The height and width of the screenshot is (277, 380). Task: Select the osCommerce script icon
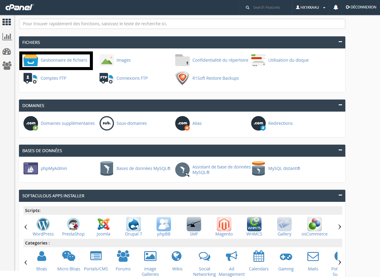tap(315, 224)
